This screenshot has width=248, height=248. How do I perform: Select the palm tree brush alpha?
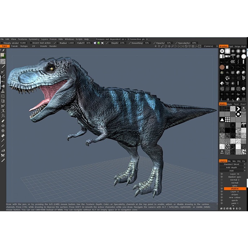(233, 57)
